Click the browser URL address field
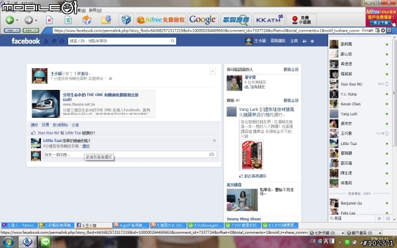 206,30
